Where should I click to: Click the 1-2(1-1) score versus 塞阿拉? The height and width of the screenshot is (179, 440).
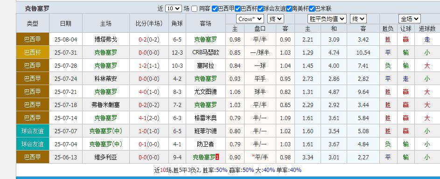pyautogui.click(x=149, y=65)
